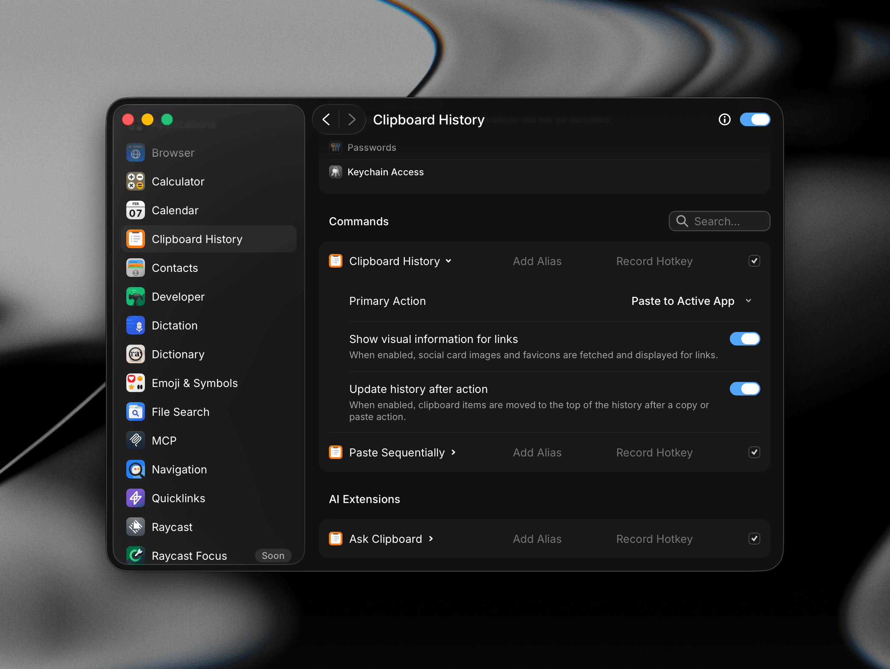Turn off Update history after action
The width and height of the screenshot is (890, 669).
(x=745, y=389)
